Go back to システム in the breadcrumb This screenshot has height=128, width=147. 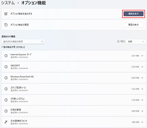8,3
